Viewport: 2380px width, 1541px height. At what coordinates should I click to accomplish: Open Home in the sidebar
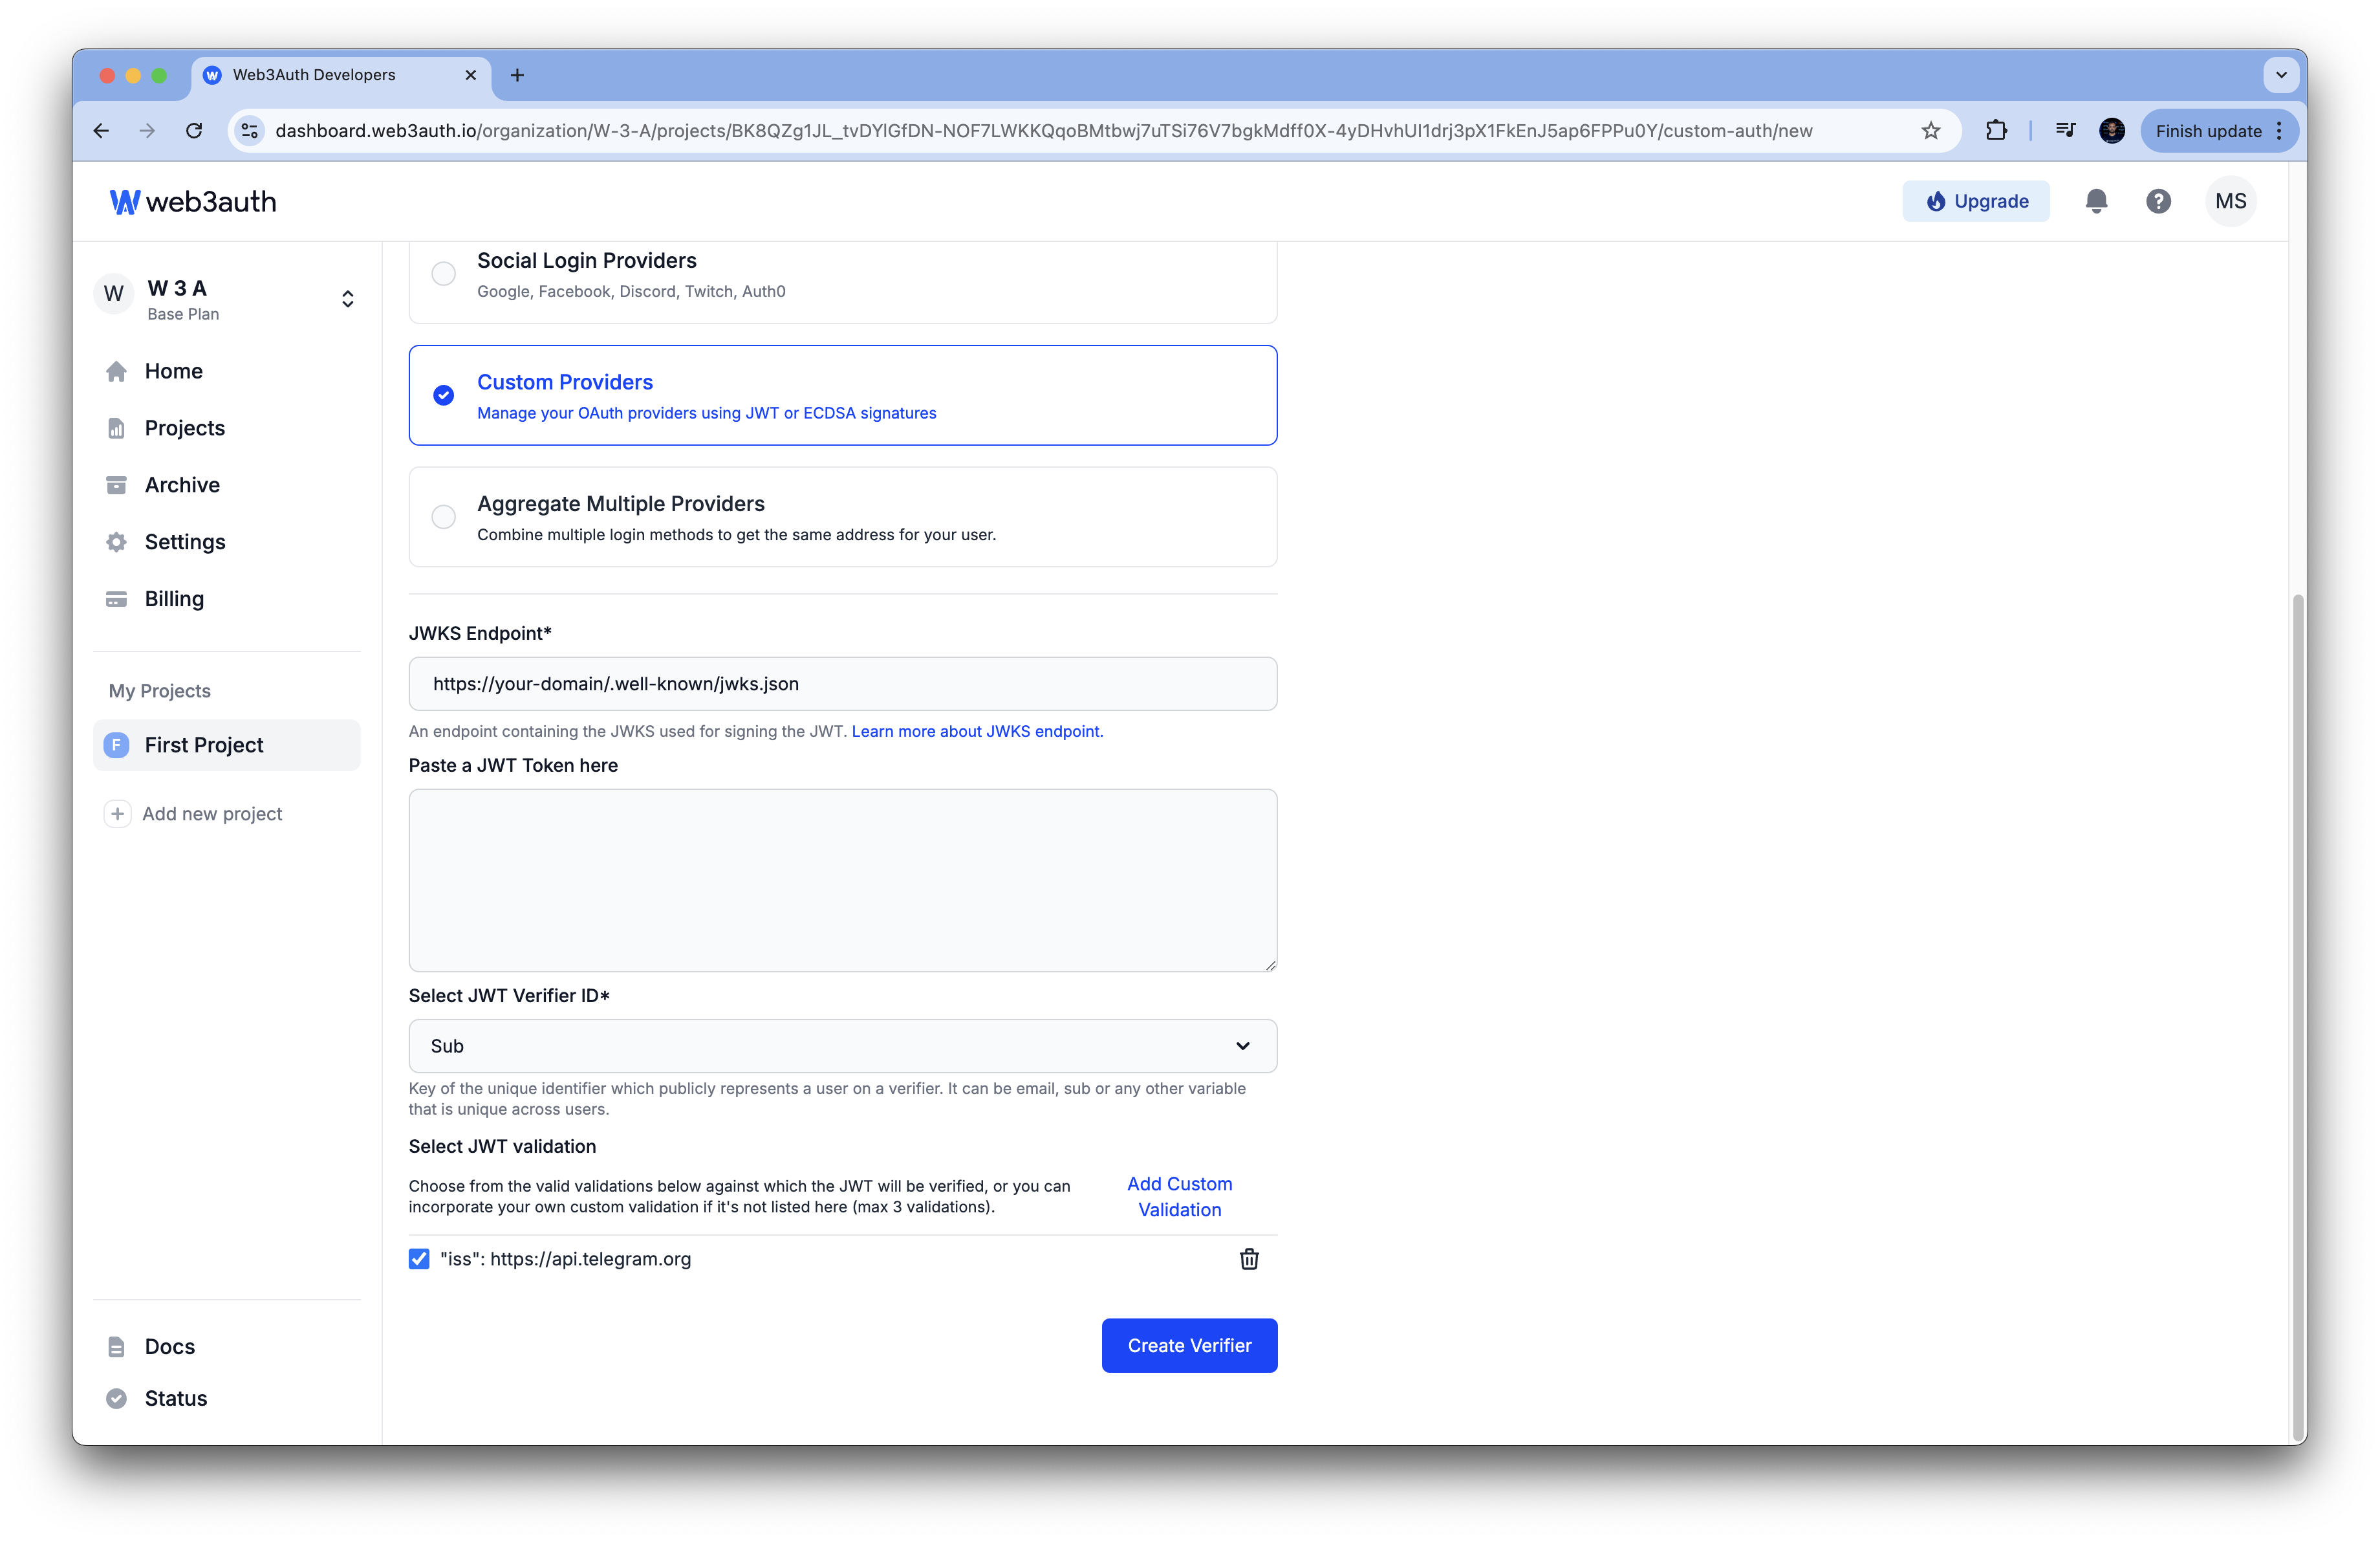173,371
